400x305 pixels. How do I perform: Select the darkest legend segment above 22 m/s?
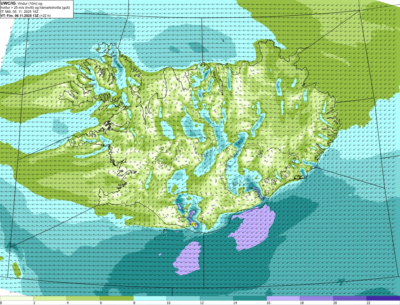click(x=383, y=298)
